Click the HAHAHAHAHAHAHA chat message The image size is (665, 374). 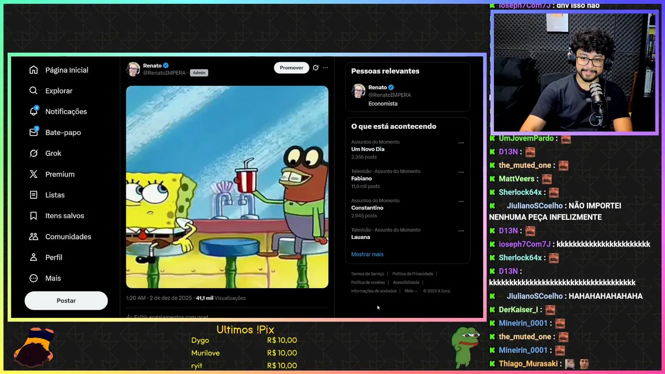[606, 296]
